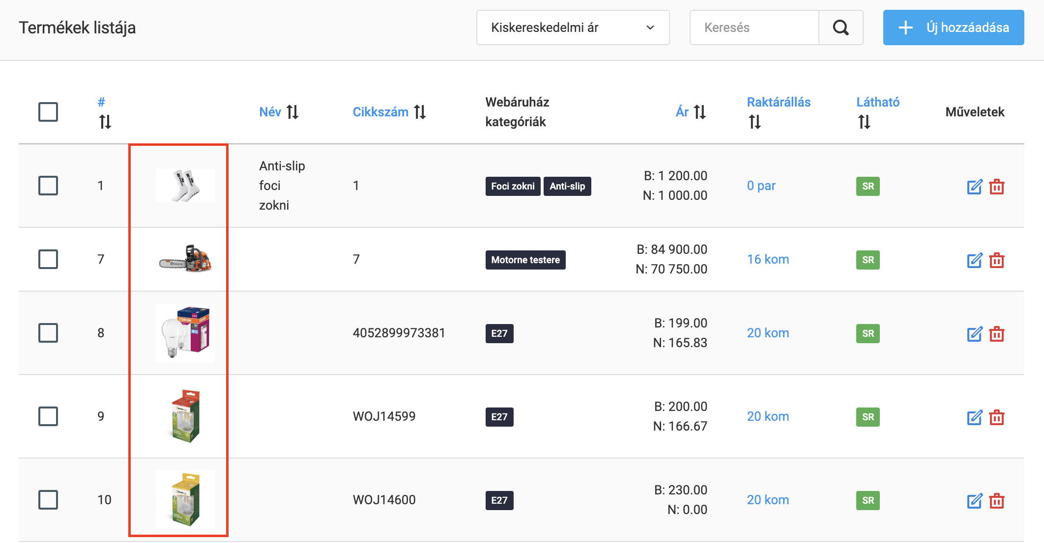
Task: Click the Anti-slip category tag
Action: coord(567,186)
